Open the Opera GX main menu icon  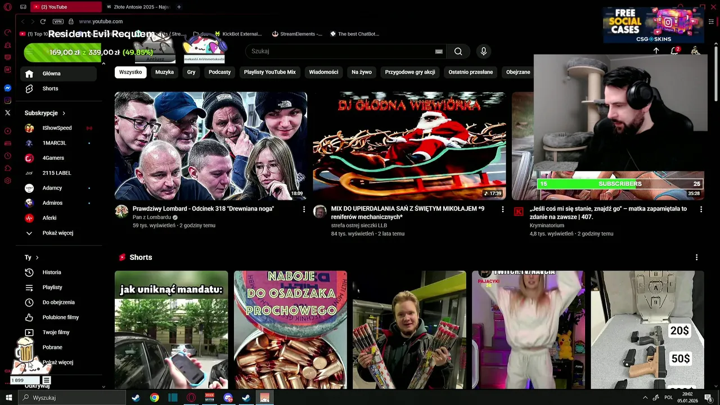pyautogui.click(x=7, y=7)
